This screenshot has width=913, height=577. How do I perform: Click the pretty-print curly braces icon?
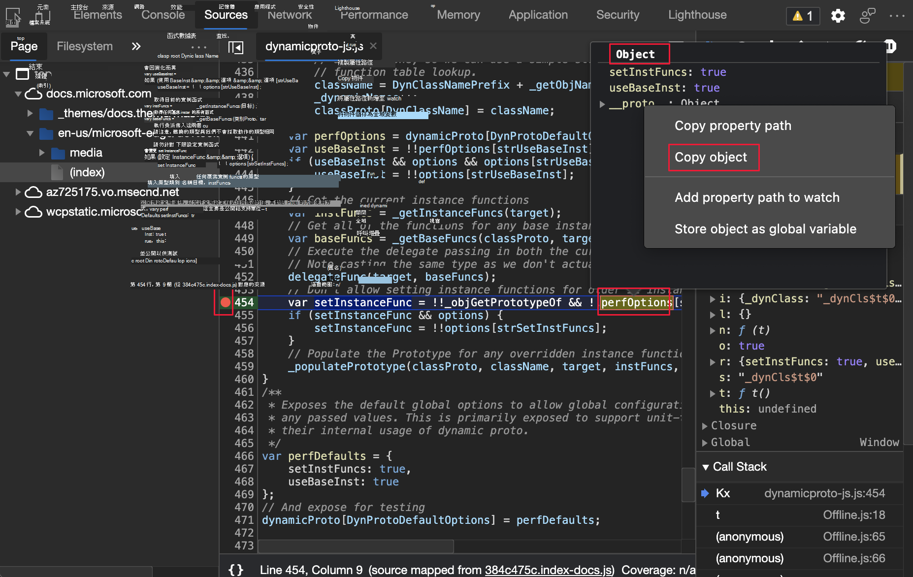236,570
